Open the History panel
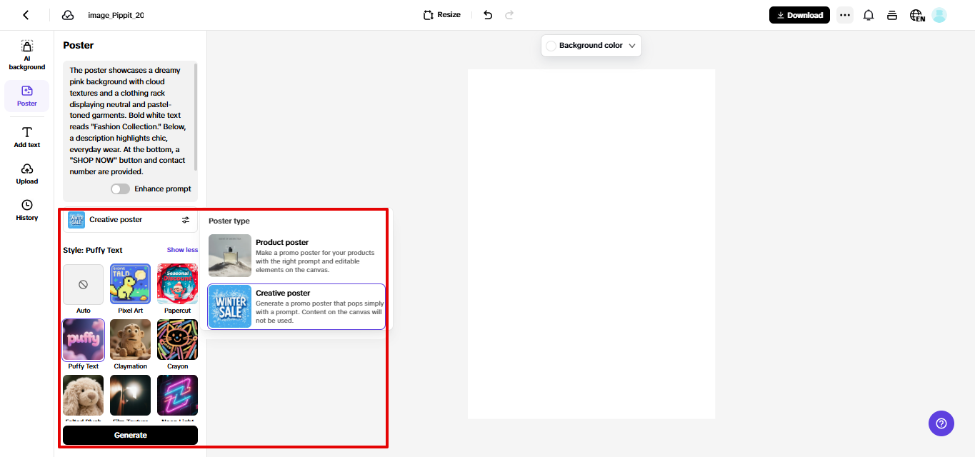The width and height of the screenshot is (975, 457). pyautogui.click(x=27, y=210)
